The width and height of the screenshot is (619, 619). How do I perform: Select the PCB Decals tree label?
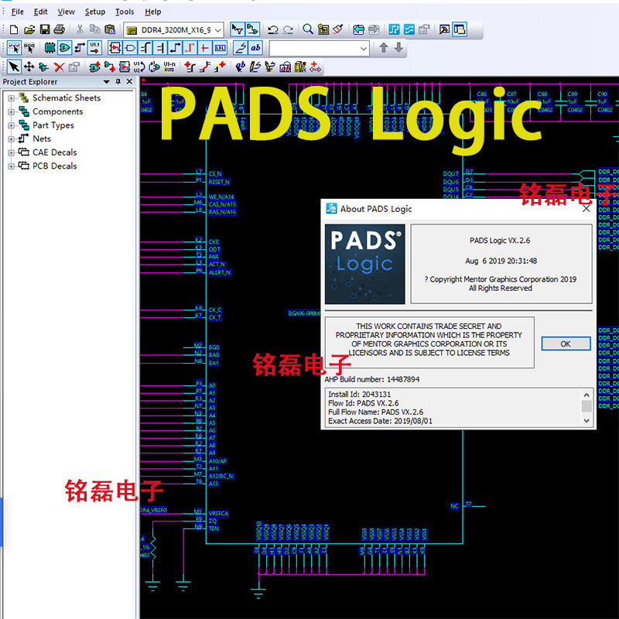[54, 166]
